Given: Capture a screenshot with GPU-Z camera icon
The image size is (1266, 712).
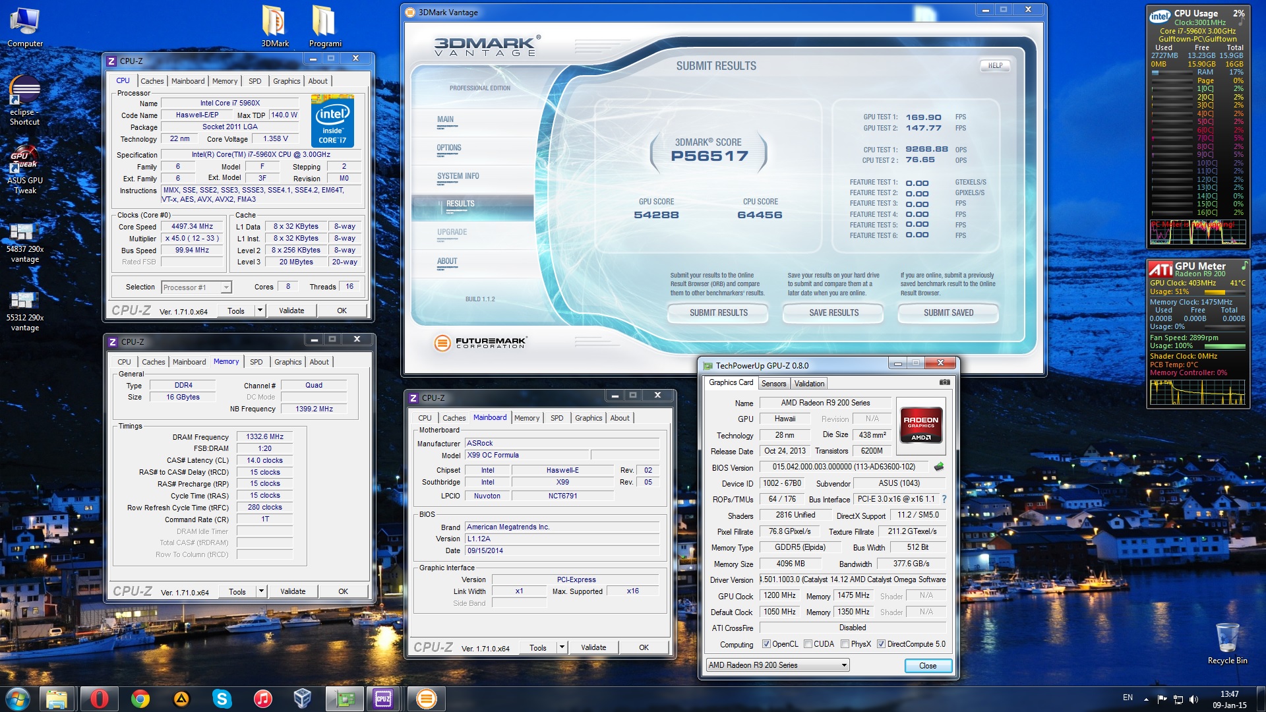Looking at the screenshot, I should [x=944, y=382].
